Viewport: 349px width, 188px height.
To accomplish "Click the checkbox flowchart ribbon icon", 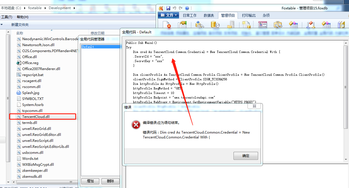I will click(311, 24).
